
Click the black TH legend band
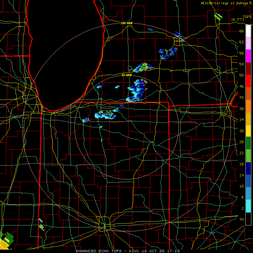pyautogui.click(x=248, y=219)
